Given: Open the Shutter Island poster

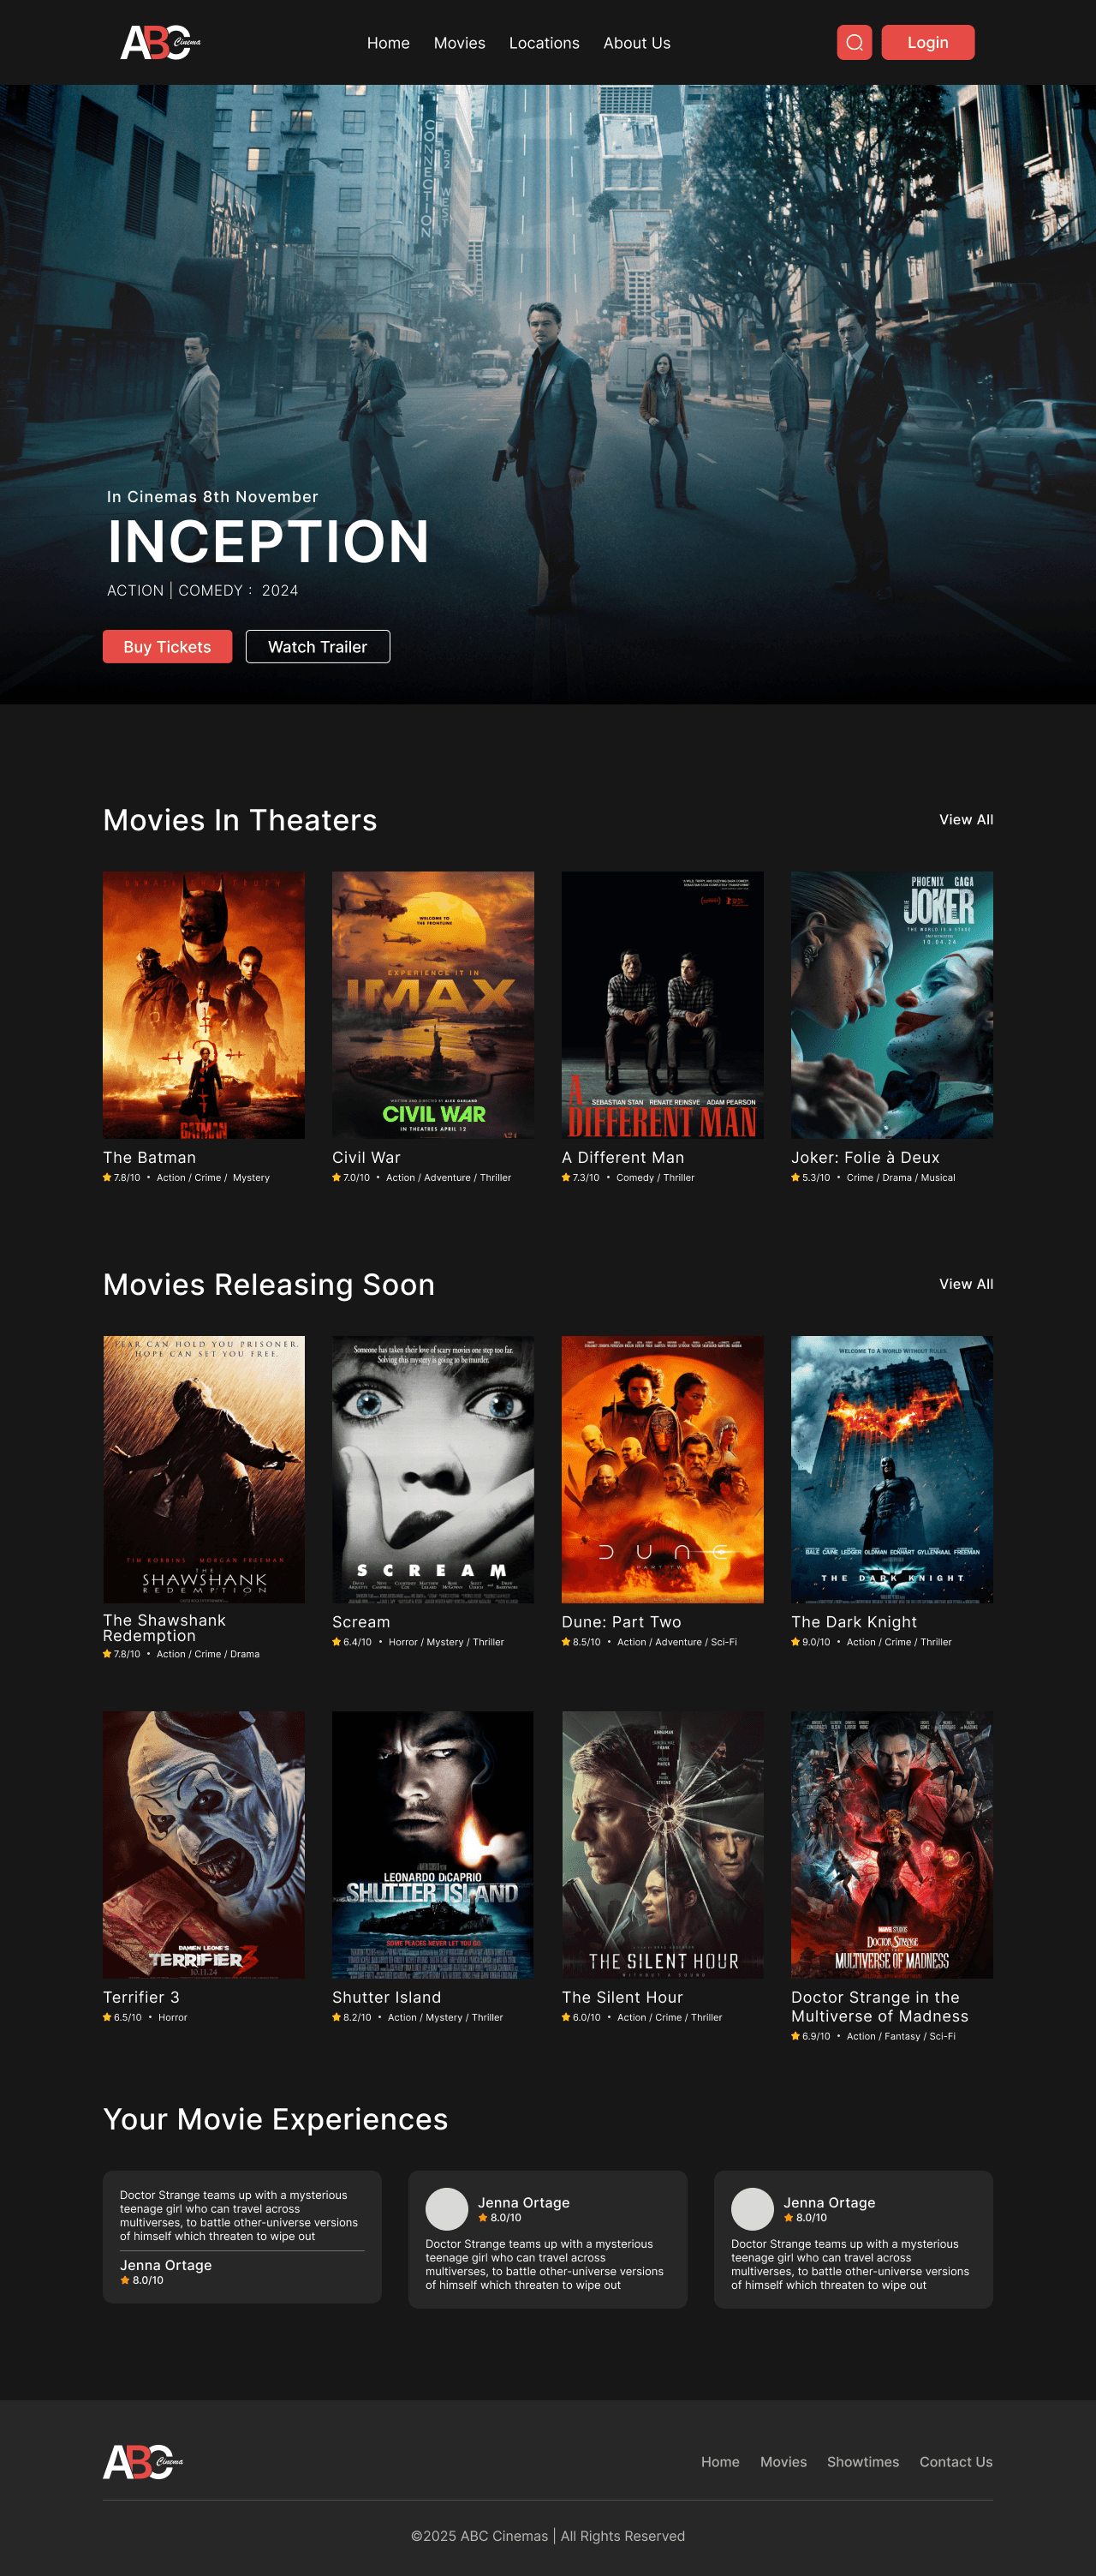Looking at the screenshot, I should 433,1845.
